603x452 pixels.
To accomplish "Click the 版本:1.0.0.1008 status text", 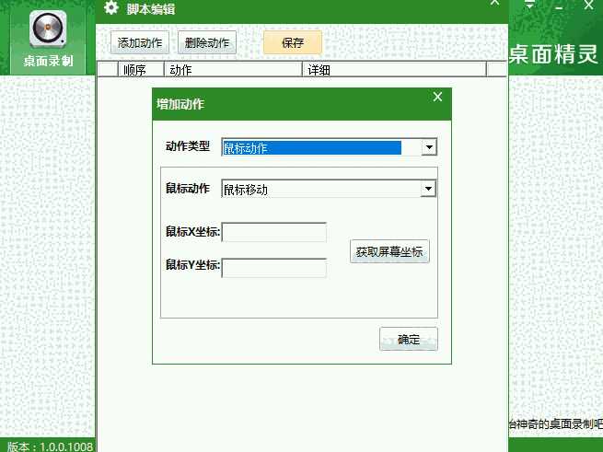I will click(x=50, y=446).
